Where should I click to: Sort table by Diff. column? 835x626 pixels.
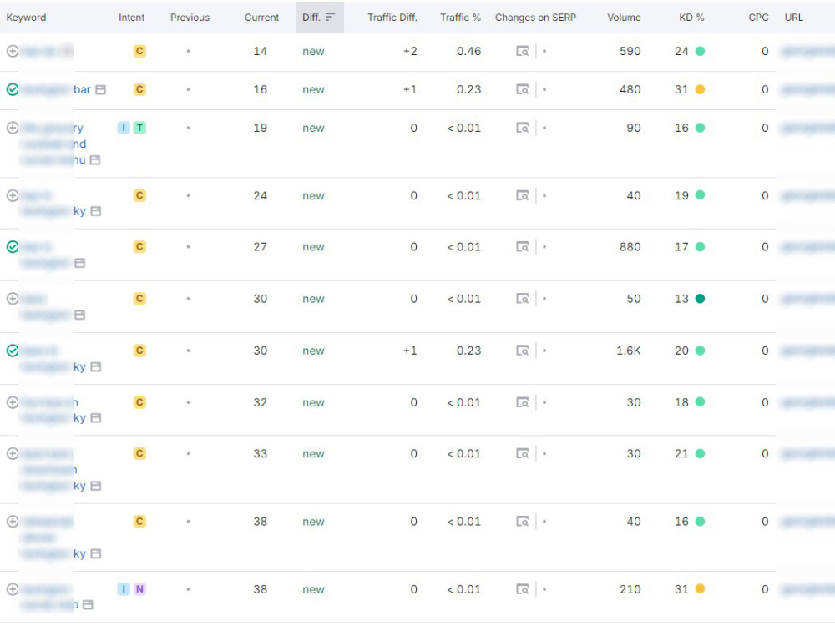[x=319, y=17]
